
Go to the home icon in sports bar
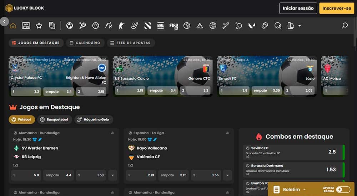point(13,26)
